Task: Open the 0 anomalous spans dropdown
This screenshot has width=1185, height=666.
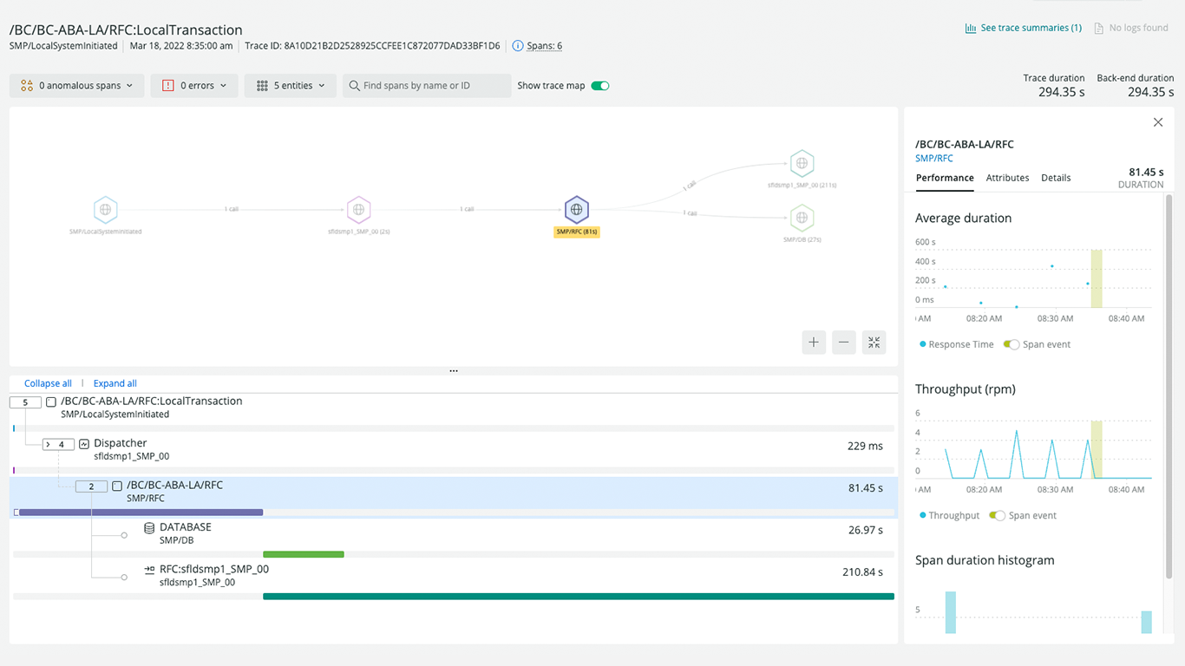Action: point(76,85)
